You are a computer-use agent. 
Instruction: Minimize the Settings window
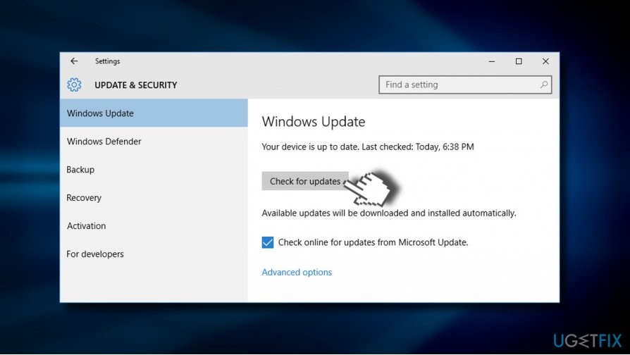pos(492,61)
